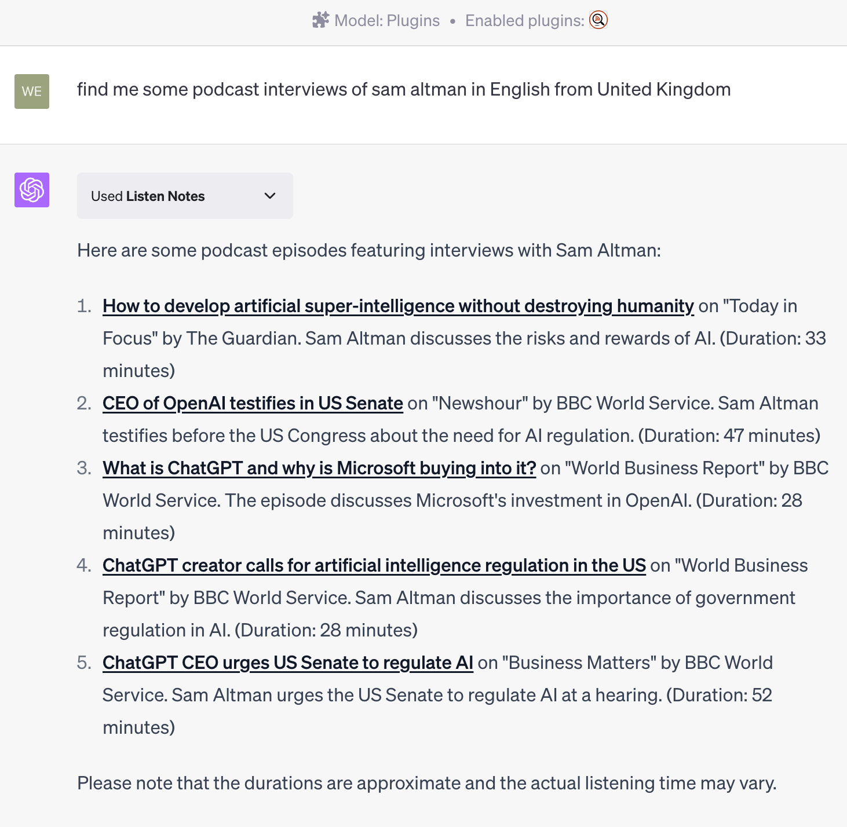
Task: Click the WE user avatar
Action: (x=32, y=92)
